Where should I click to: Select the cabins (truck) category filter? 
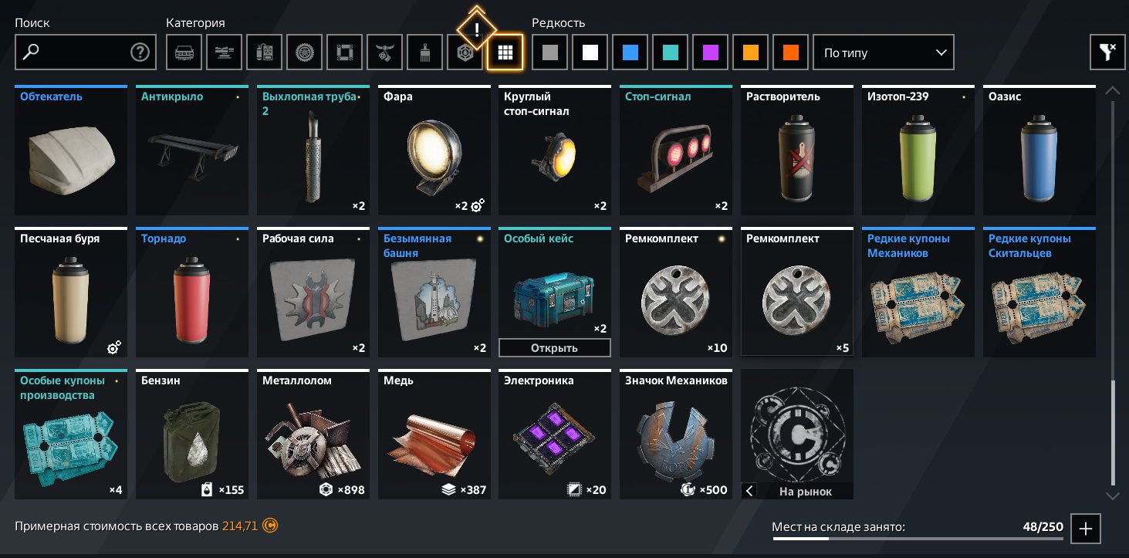[x=184, y=52]
